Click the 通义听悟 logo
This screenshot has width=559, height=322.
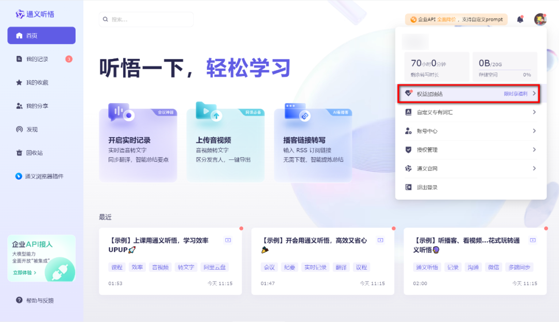click(35, 14)
